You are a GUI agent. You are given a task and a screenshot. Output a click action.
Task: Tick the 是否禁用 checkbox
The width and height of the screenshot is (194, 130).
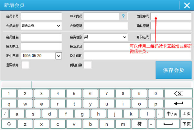point(25,65)
